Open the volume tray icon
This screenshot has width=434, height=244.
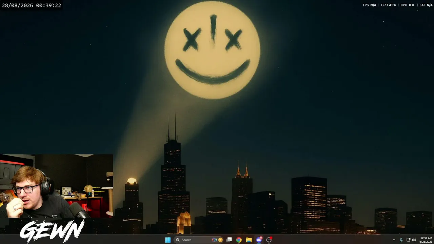pyautogui.click(x=414, y=240)
